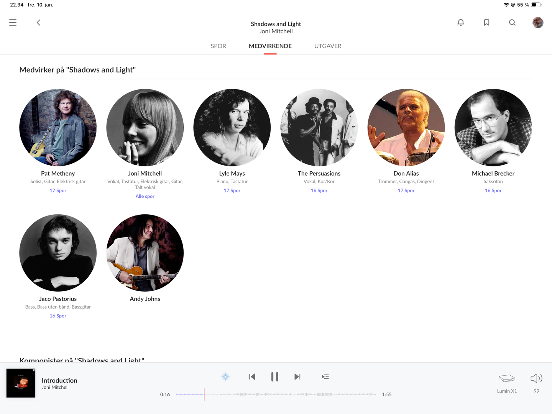Toggle Roon Radio sparkle icon
This screenshot has height=414, width=552.
(225, 377)
